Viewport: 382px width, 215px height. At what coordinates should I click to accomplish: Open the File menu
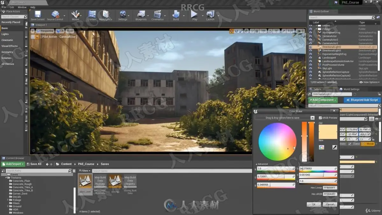pyautogui.click(x=4, y=7)
